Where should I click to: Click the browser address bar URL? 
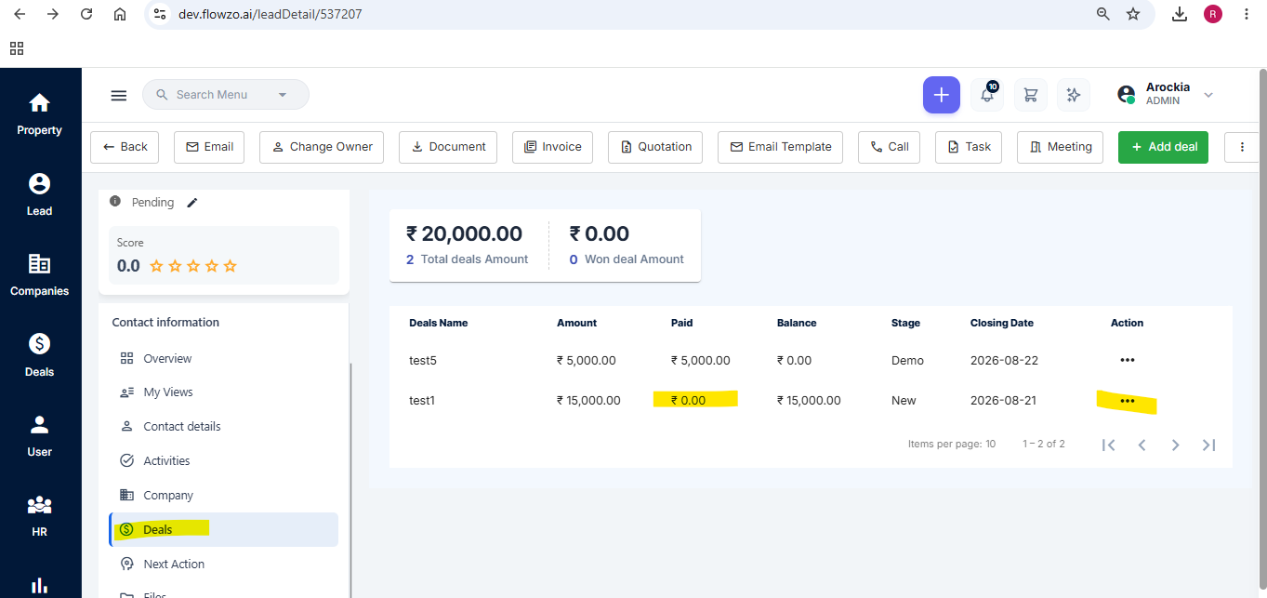point(270,14)
